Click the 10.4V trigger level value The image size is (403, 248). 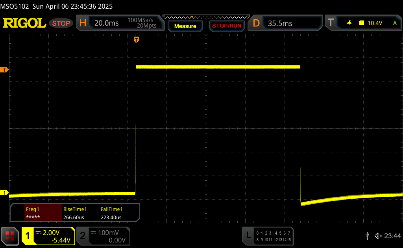[x=375, y=23]
